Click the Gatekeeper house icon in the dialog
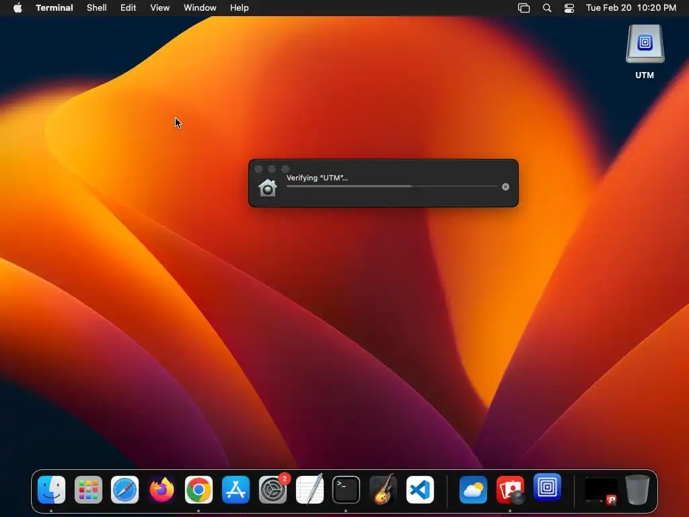Viewport: 689px width, 517px height. [268, 188]
